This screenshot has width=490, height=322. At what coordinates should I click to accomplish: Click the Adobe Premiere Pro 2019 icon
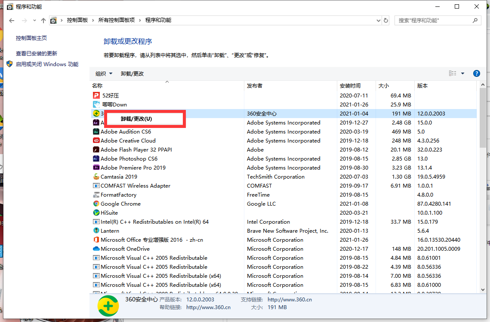pyautogui.click(x=96, y=168)
